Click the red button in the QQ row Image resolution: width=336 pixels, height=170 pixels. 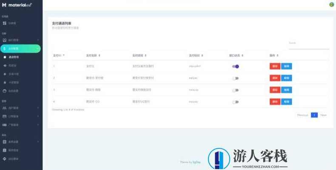tap(275, 102)
